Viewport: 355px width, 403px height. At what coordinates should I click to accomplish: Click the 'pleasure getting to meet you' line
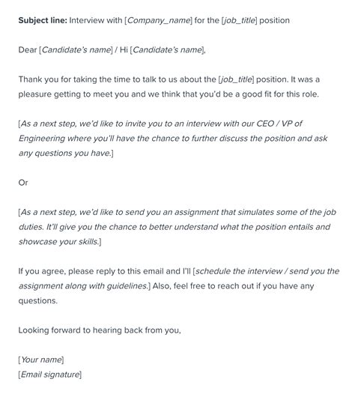[169, 94]
